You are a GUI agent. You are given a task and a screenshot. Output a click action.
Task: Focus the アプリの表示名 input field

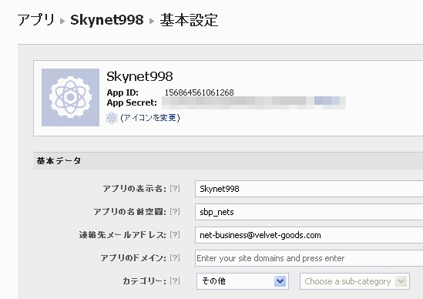309,189
